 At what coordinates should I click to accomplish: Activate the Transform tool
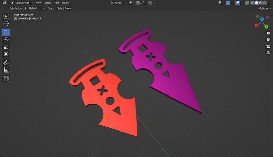pyautogui.click(x=6, y=54)
